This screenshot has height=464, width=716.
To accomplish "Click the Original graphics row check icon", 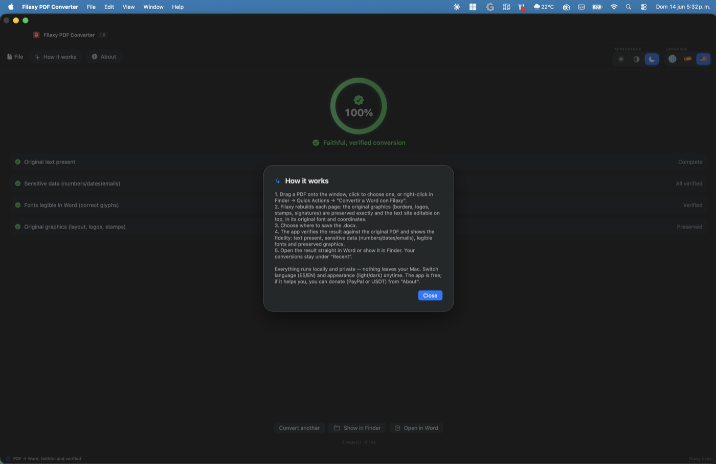I will click(18, 227).
